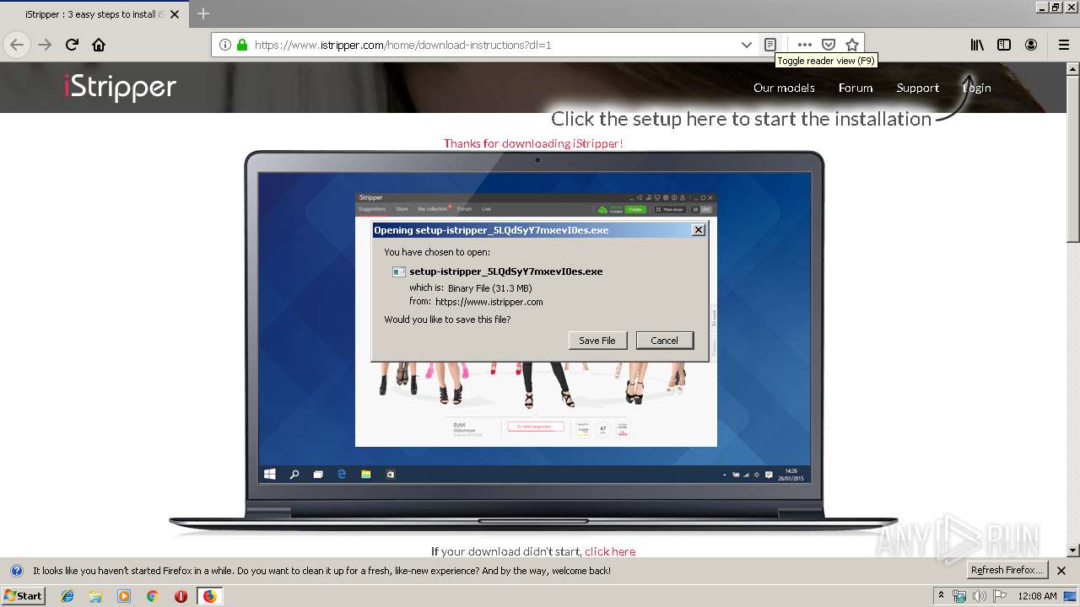This screenshot has height=607, width=1080.
Task: Click 'Thanks for downloading iStripper!' text
Action: [x=533, y=143]
